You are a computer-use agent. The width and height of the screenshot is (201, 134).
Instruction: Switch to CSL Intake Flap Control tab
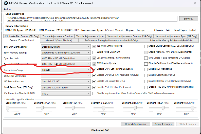(x=22, y=36)
